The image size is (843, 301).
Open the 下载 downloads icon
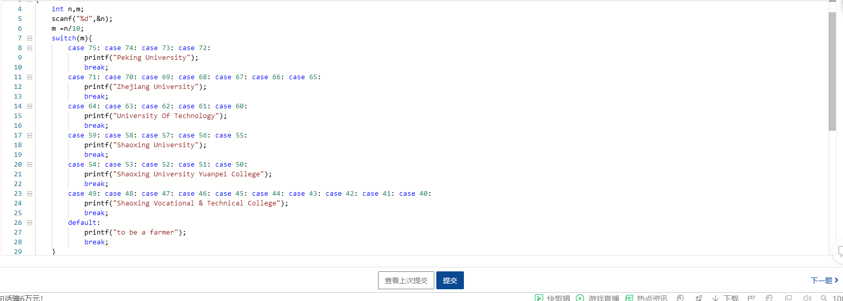715,298
